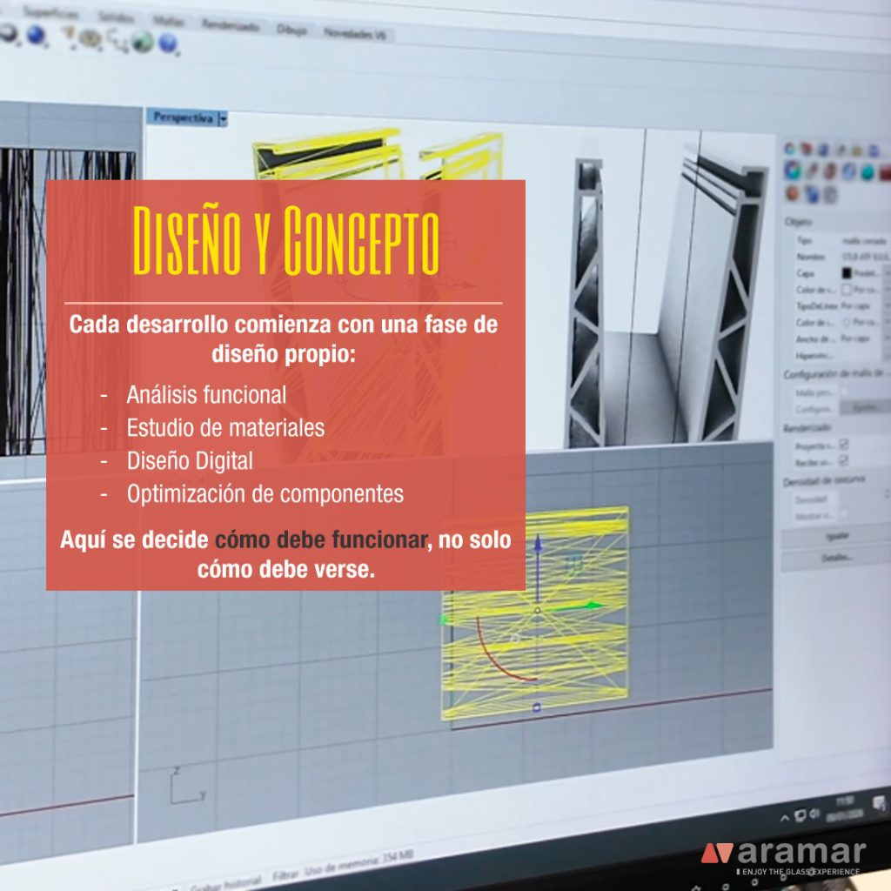Open the Novedades V6 toolbar tab
The width and height of the screenshot is (891, 891).
coord(355,34)
